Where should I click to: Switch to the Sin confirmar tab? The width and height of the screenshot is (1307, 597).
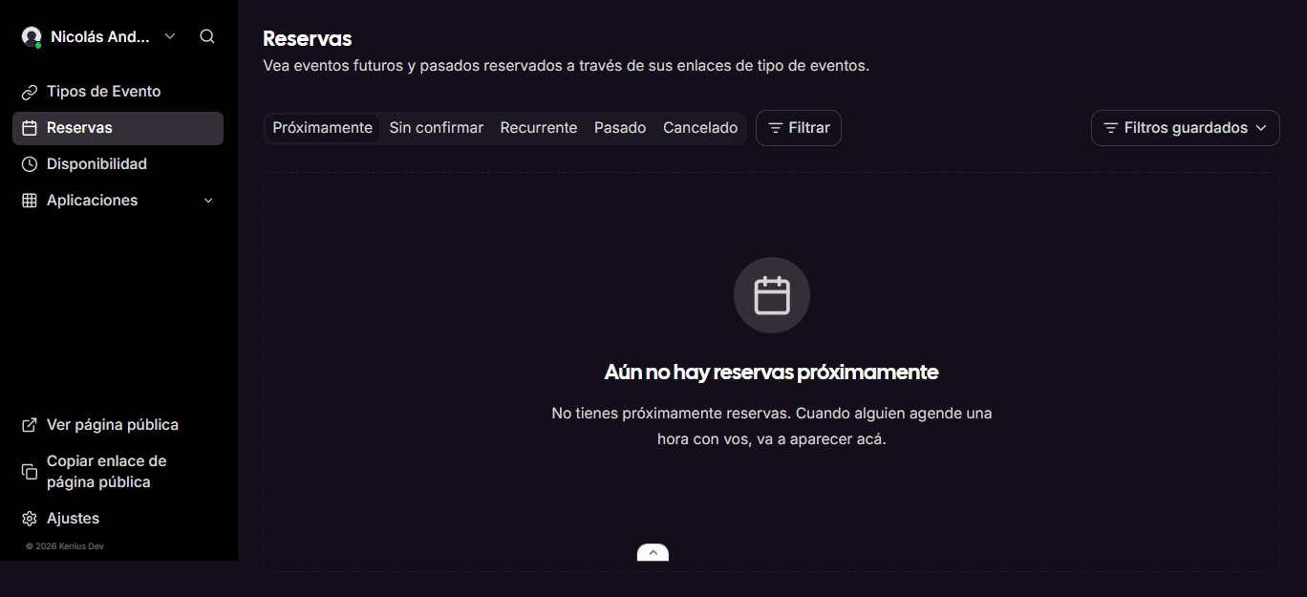437,128
